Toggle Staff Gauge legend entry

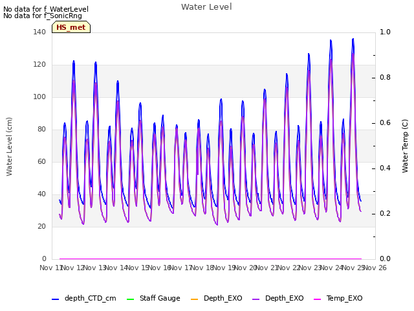coord(153,298)
